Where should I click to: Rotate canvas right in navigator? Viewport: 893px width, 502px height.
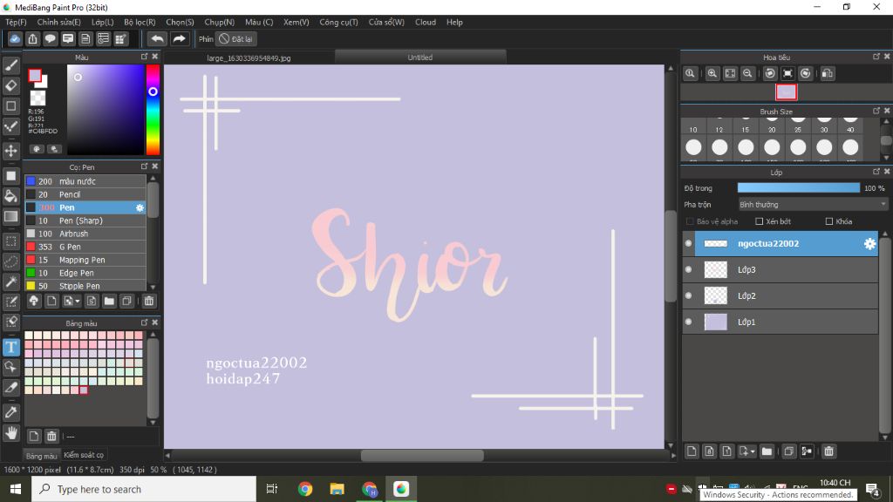(805, 73)
